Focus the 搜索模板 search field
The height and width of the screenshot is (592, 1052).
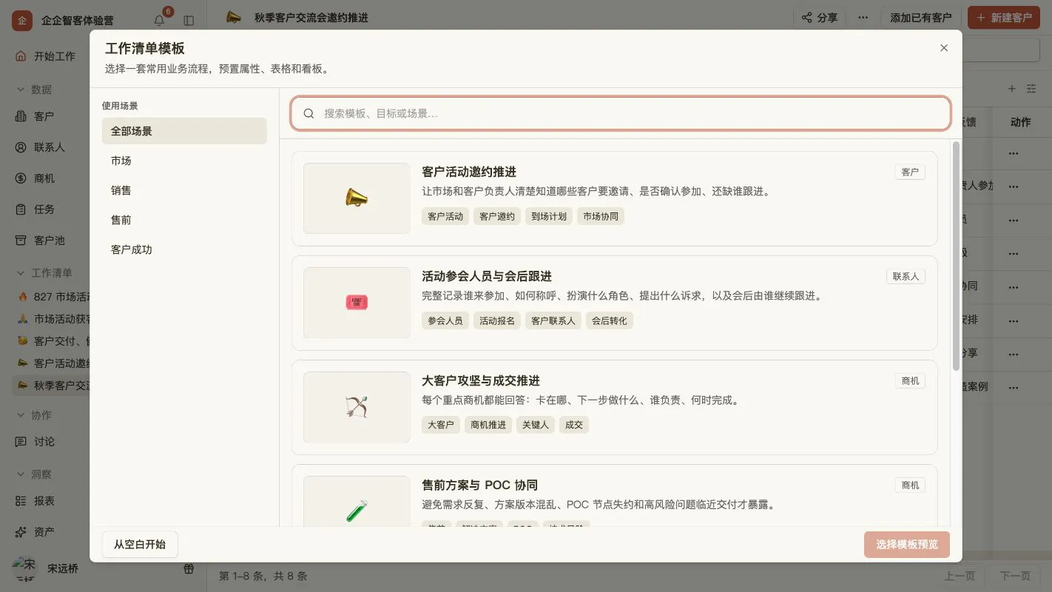pos(621,113)
